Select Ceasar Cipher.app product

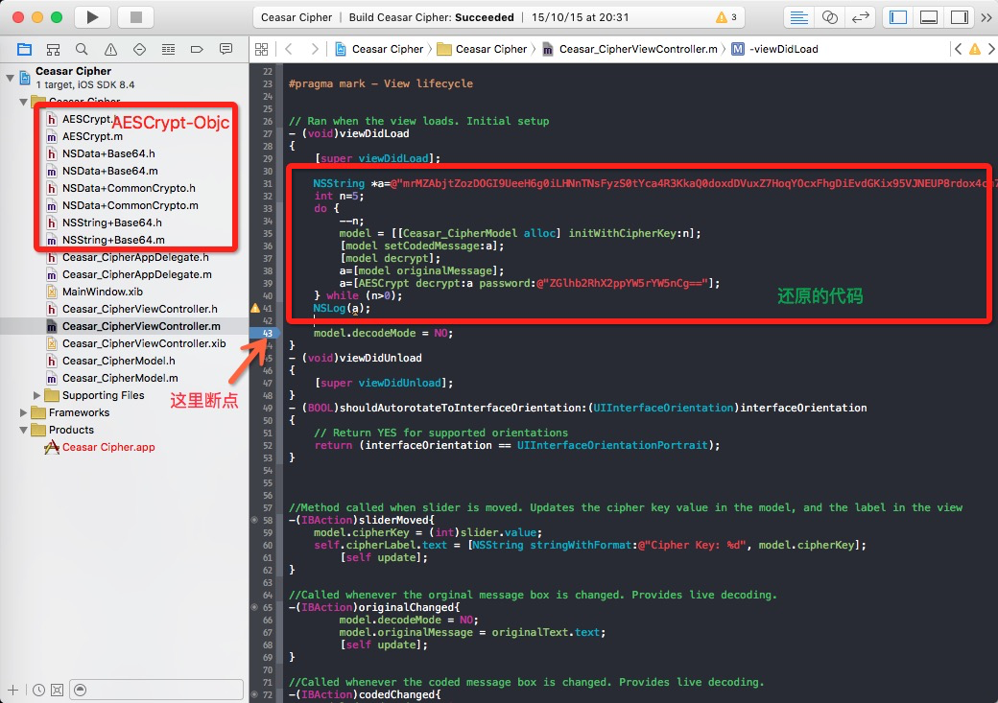(x=108, y=447)
